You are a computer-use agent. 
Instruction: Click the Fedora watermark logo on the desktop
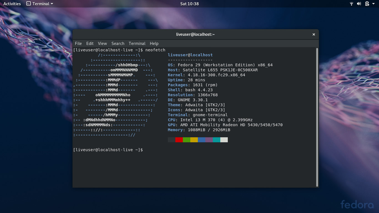tap(357, 205)
